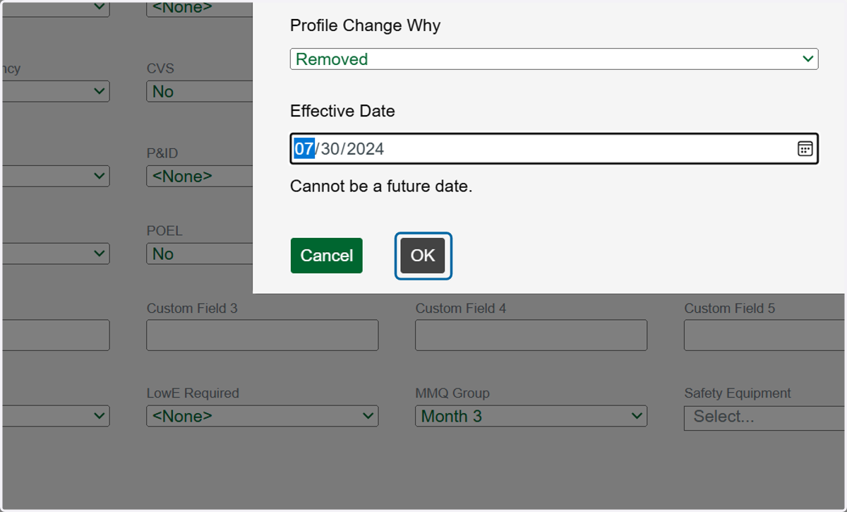Click the OK button
The image size is (847, 512).
(423, 256)
